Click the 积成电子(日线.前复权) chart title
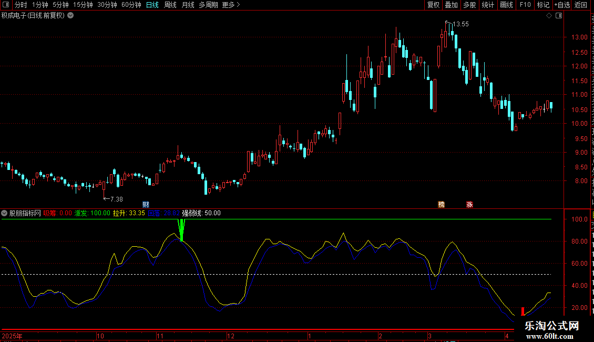The height and width of the screenshot is (342, 594). pos(33,16)
